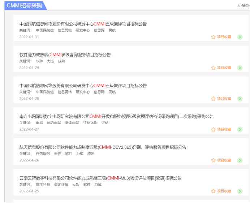
Task: Click keyword 数字电网 in 2022-04-27 entry
Action: coord(72,123)
